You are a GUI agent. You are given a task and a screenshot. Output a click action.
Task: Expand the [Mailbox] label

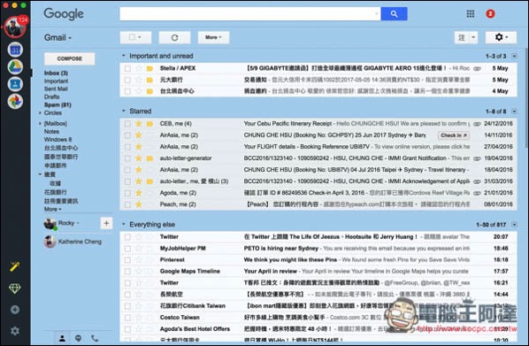click(40, 124)
